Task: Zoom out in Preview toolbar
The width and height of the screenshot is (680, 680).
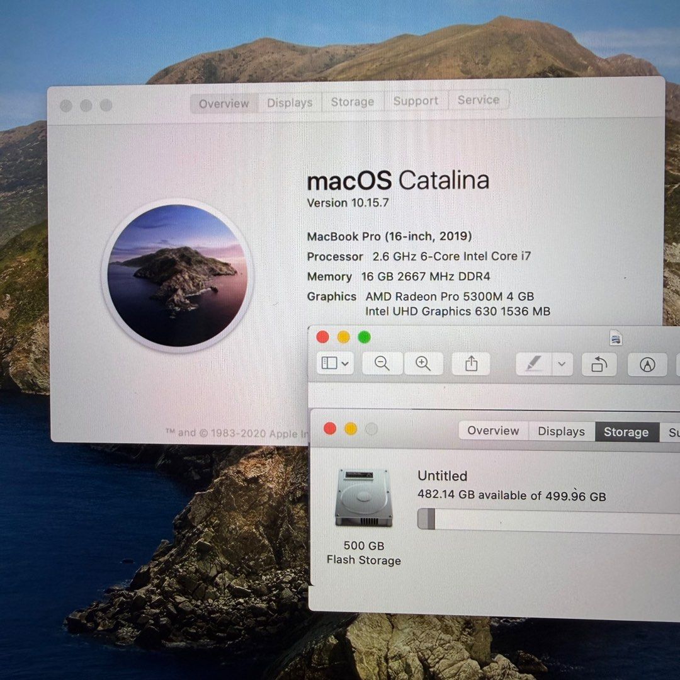Action: [x=382, y=363]
